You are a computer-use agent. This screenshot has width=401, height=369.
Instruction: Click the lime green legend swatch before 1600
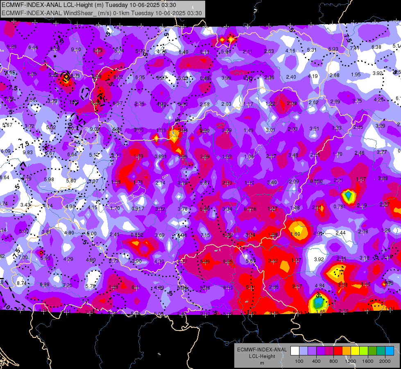tap(364, 351)
